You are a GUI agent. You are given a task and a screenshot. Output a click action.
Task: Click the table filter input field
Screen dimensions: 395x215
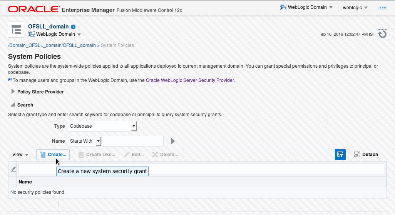point(201,169)
